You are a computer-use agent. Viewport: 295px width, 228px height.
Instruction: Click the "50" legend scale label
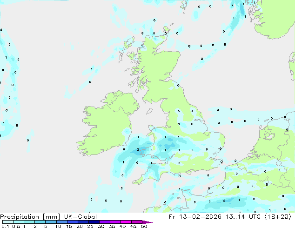point(144,226)
